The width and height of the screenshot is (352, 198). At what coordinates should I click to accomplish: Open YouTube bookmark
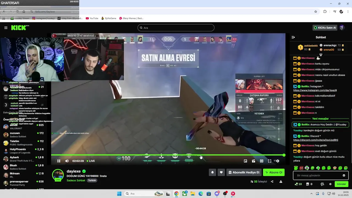click(x=92, y=18)
